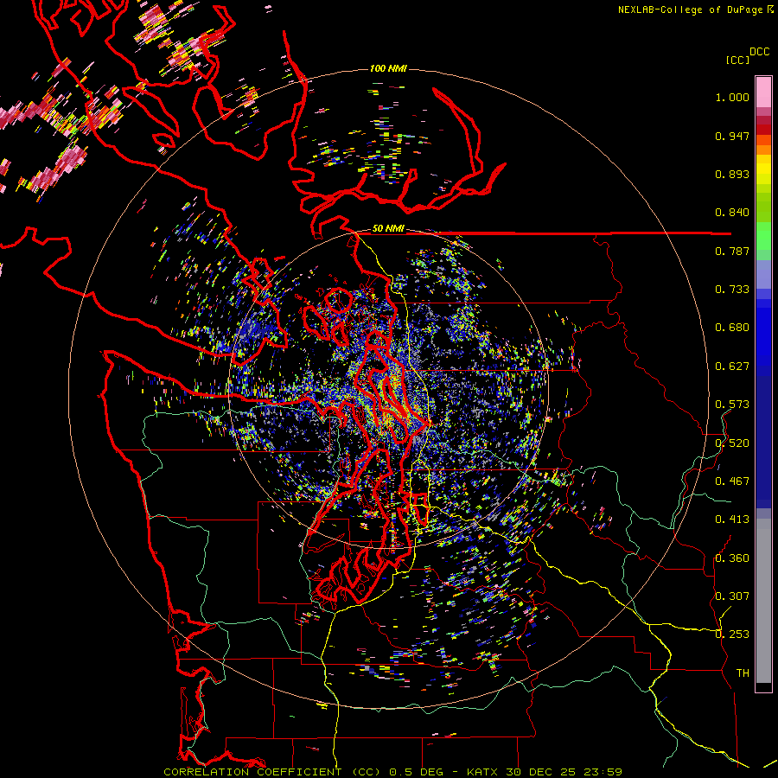The height and width of the screenshot is (778, 778).
Task: Pick the bright green segment of the color bar
Action: (x=763, y=236)
